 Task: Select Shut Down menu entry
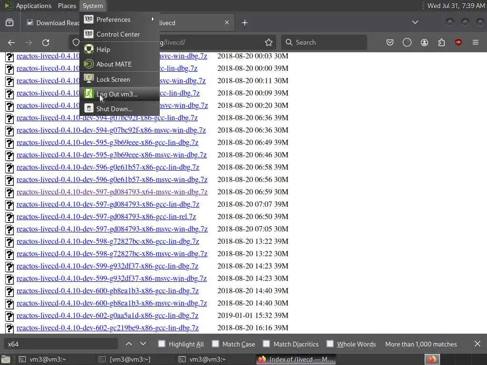(x=119, y=109)
